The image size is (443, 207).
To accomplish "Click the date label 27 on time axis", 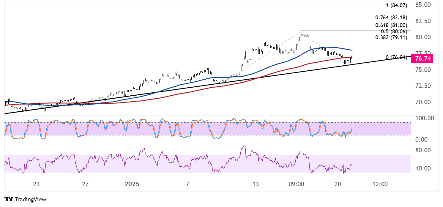I will click(85, 184).
